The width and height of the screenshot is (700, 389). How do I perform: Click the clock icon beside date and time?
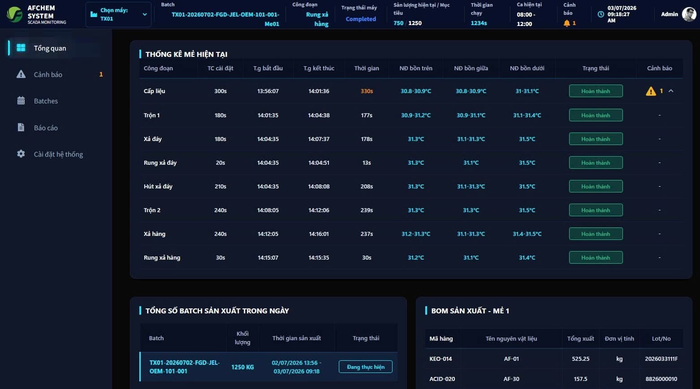pos(601,14)
